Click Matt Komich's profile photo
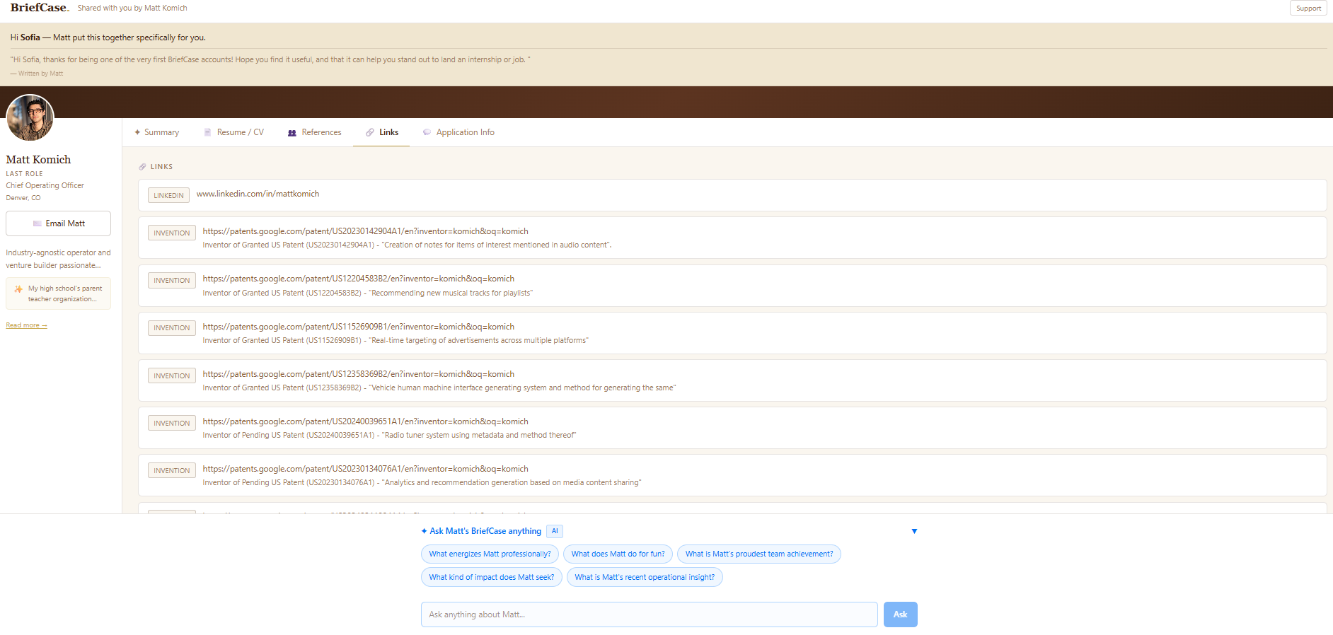This screenshot has height=635, width=1333. tap(30, 118)
